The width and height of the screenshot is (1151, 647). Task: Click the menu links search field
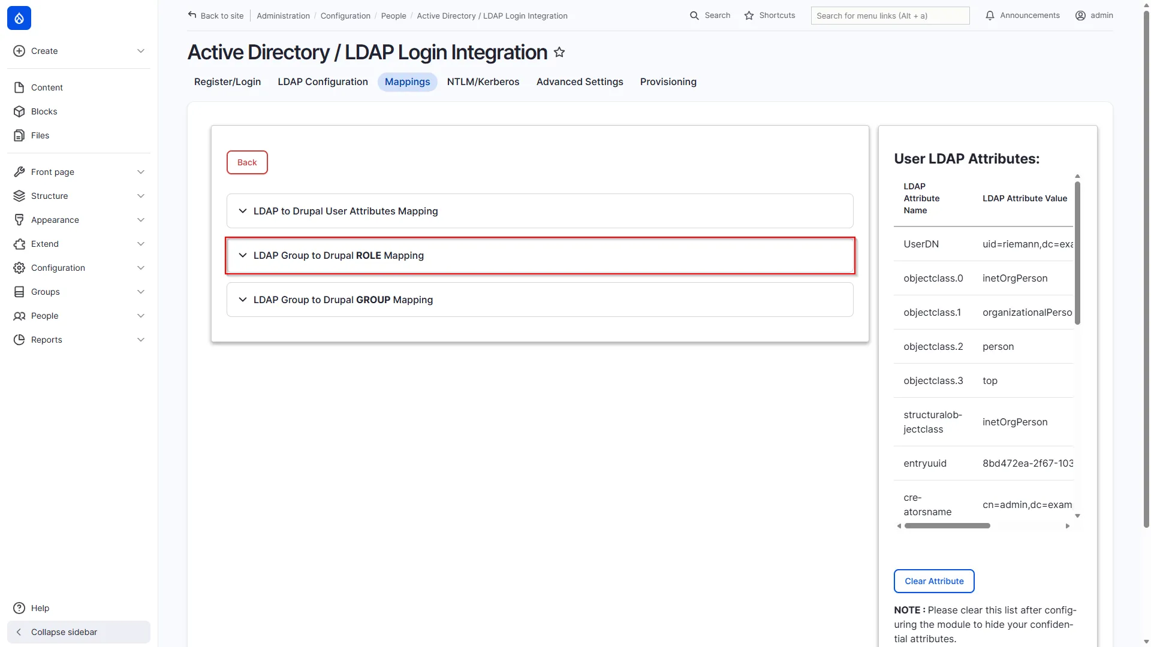890,16
